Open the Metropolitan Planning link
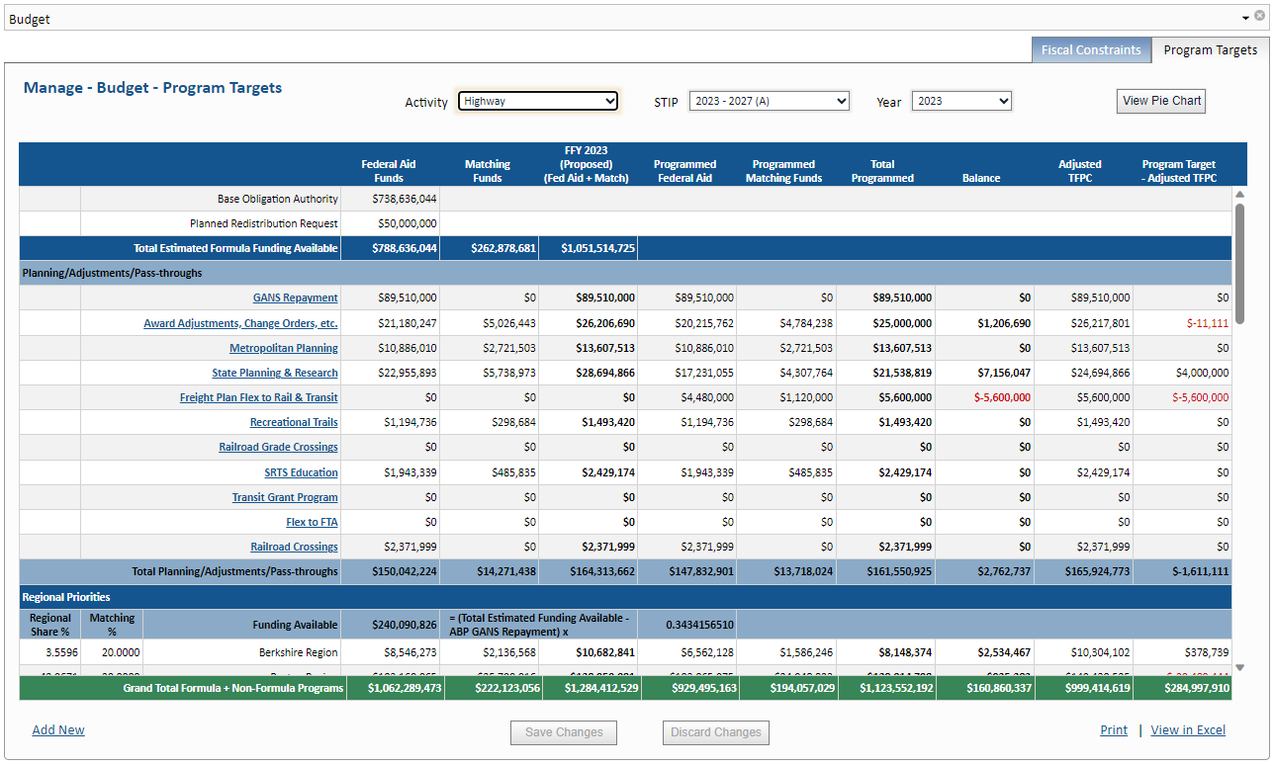Viewport: 1275px width, 766px height. click(283, 348)
